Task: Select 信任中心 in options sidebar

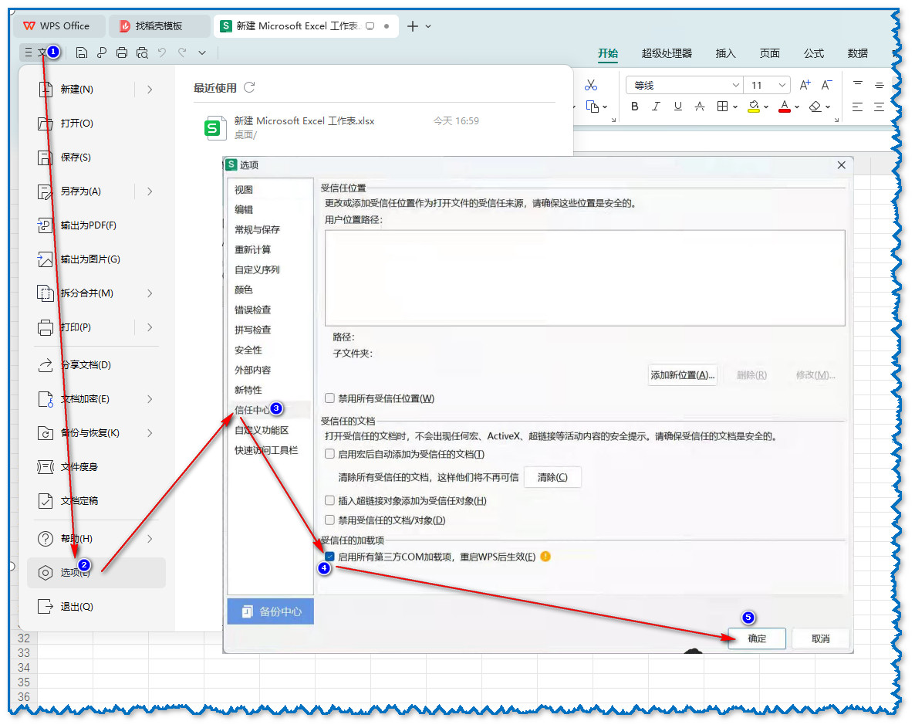Action: 252,410
